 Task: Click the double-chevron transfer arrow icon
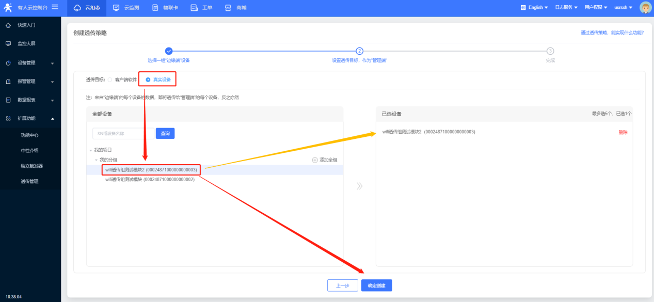tap(359, 186)
